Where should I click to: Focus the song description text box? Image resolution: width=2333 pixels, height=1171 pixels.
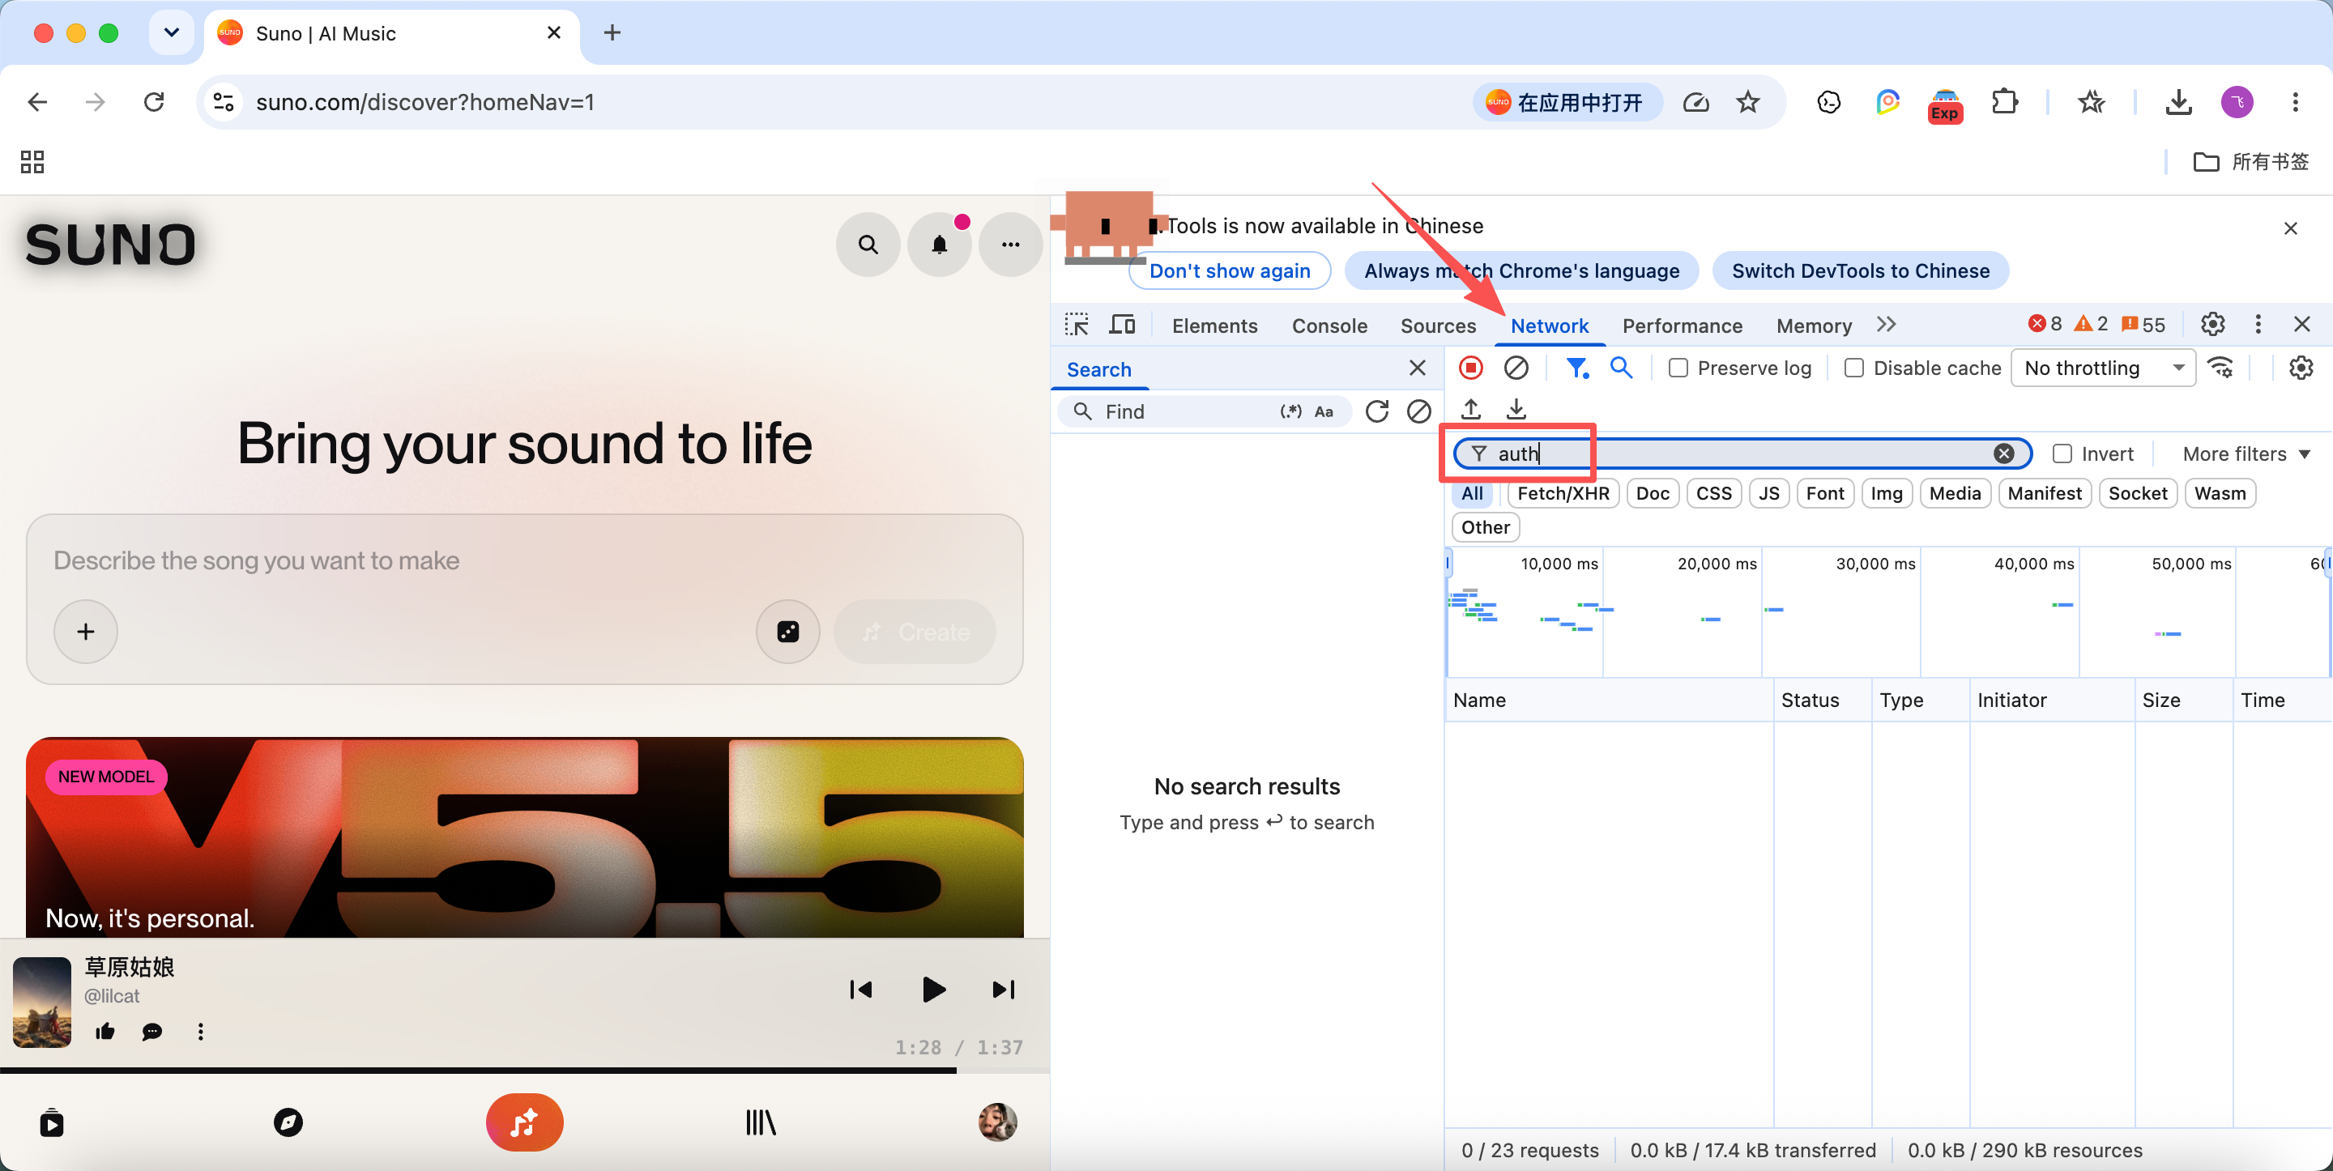click(x=524, y=560)
